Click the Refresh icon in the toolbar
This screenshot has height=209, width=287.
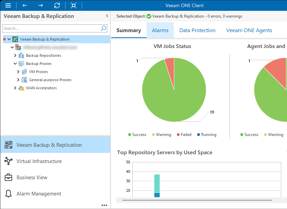[x=57, y=5]
